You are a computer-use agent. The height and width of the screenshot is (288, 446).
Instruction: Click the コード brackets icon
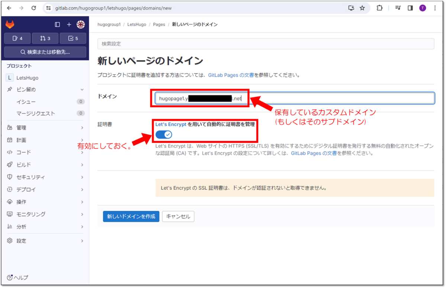10,152
